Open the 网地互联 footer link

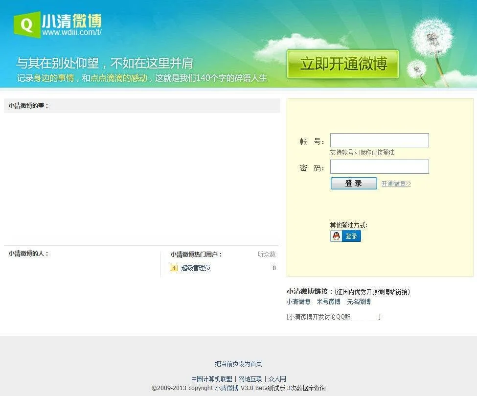(250, 379)
